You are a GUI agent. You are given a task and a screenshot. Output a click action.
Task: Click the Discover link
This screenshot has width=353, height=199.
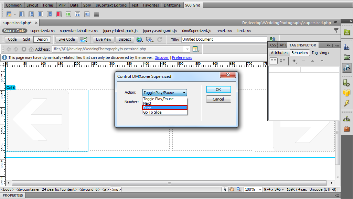162,57
